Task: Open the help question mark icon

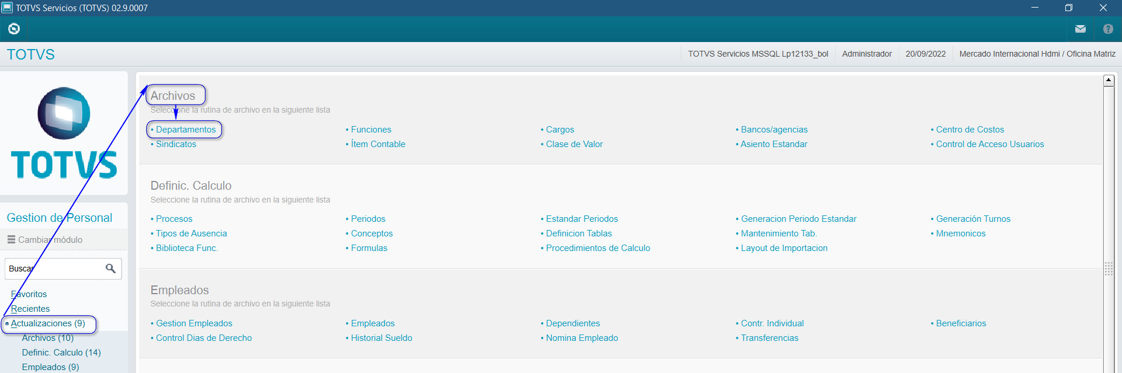Action: click(x=1108, y=29)
